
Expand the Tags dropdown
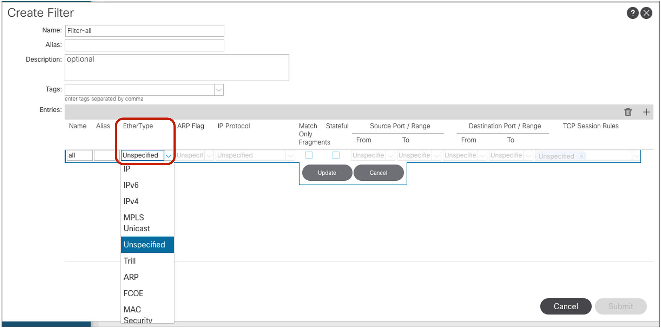[219, 89]
